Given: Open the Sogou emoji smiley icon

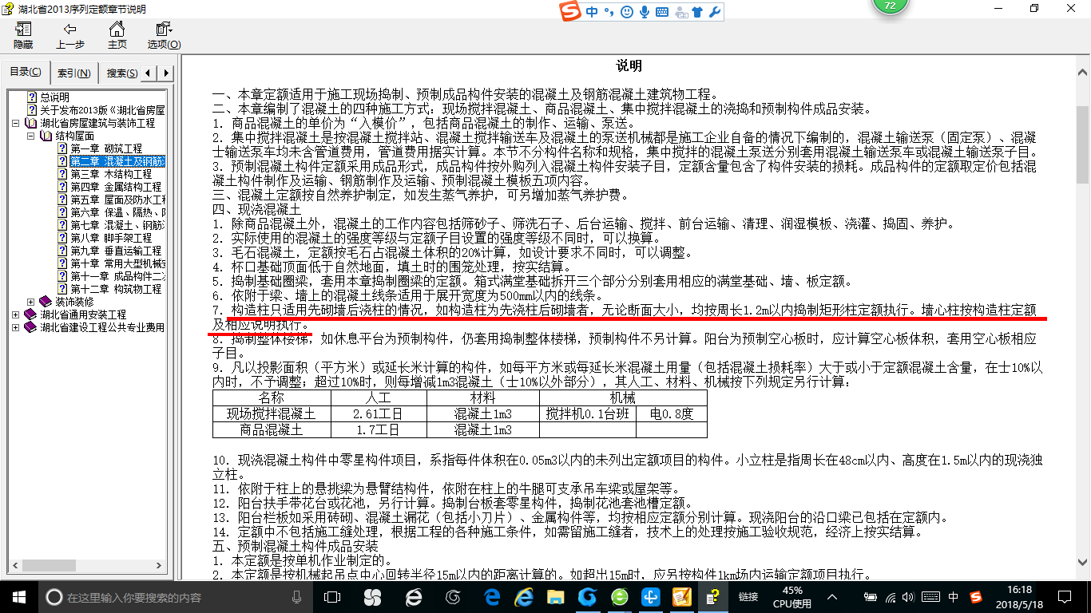Looking at the screenshot, I should tap(626, 12).
